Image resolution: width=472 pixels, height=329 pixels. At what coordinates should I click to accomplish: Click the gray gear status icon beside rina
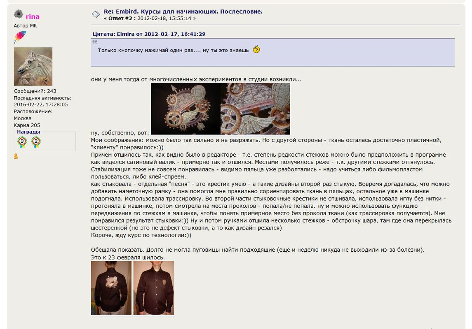[x=19, y=14]
